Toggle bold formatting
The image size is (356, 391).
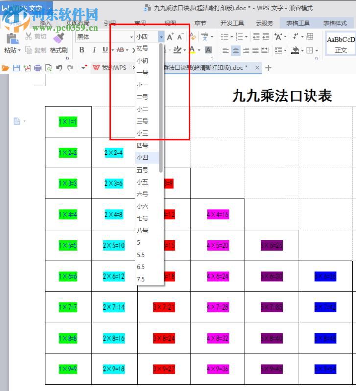coord(82,50)
